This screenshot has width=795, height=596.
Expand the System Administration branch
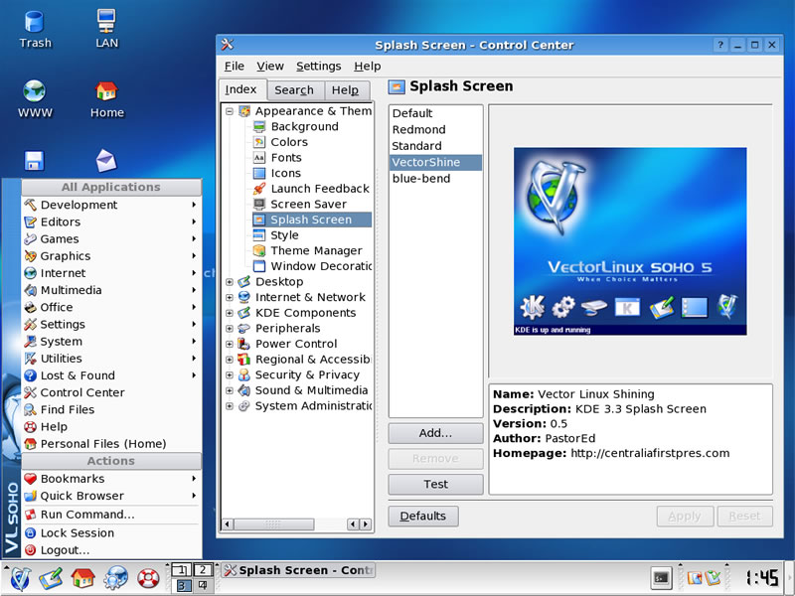tap(230, 406)
